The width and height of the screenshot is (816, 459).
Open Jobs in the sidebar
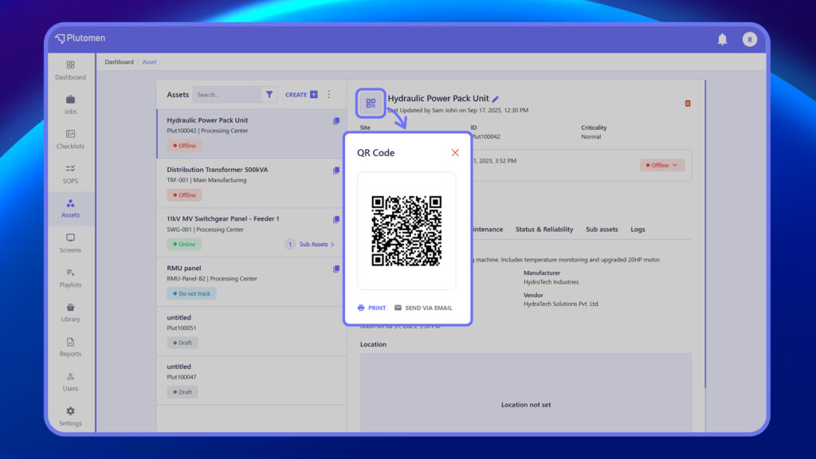tap(70, 104)
